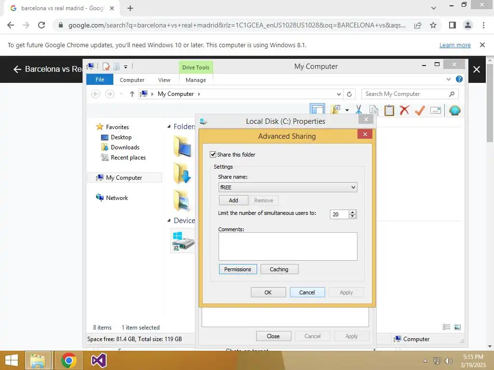
Task: Click the orange checkmark toolbar icon
Action: [420, 110]
